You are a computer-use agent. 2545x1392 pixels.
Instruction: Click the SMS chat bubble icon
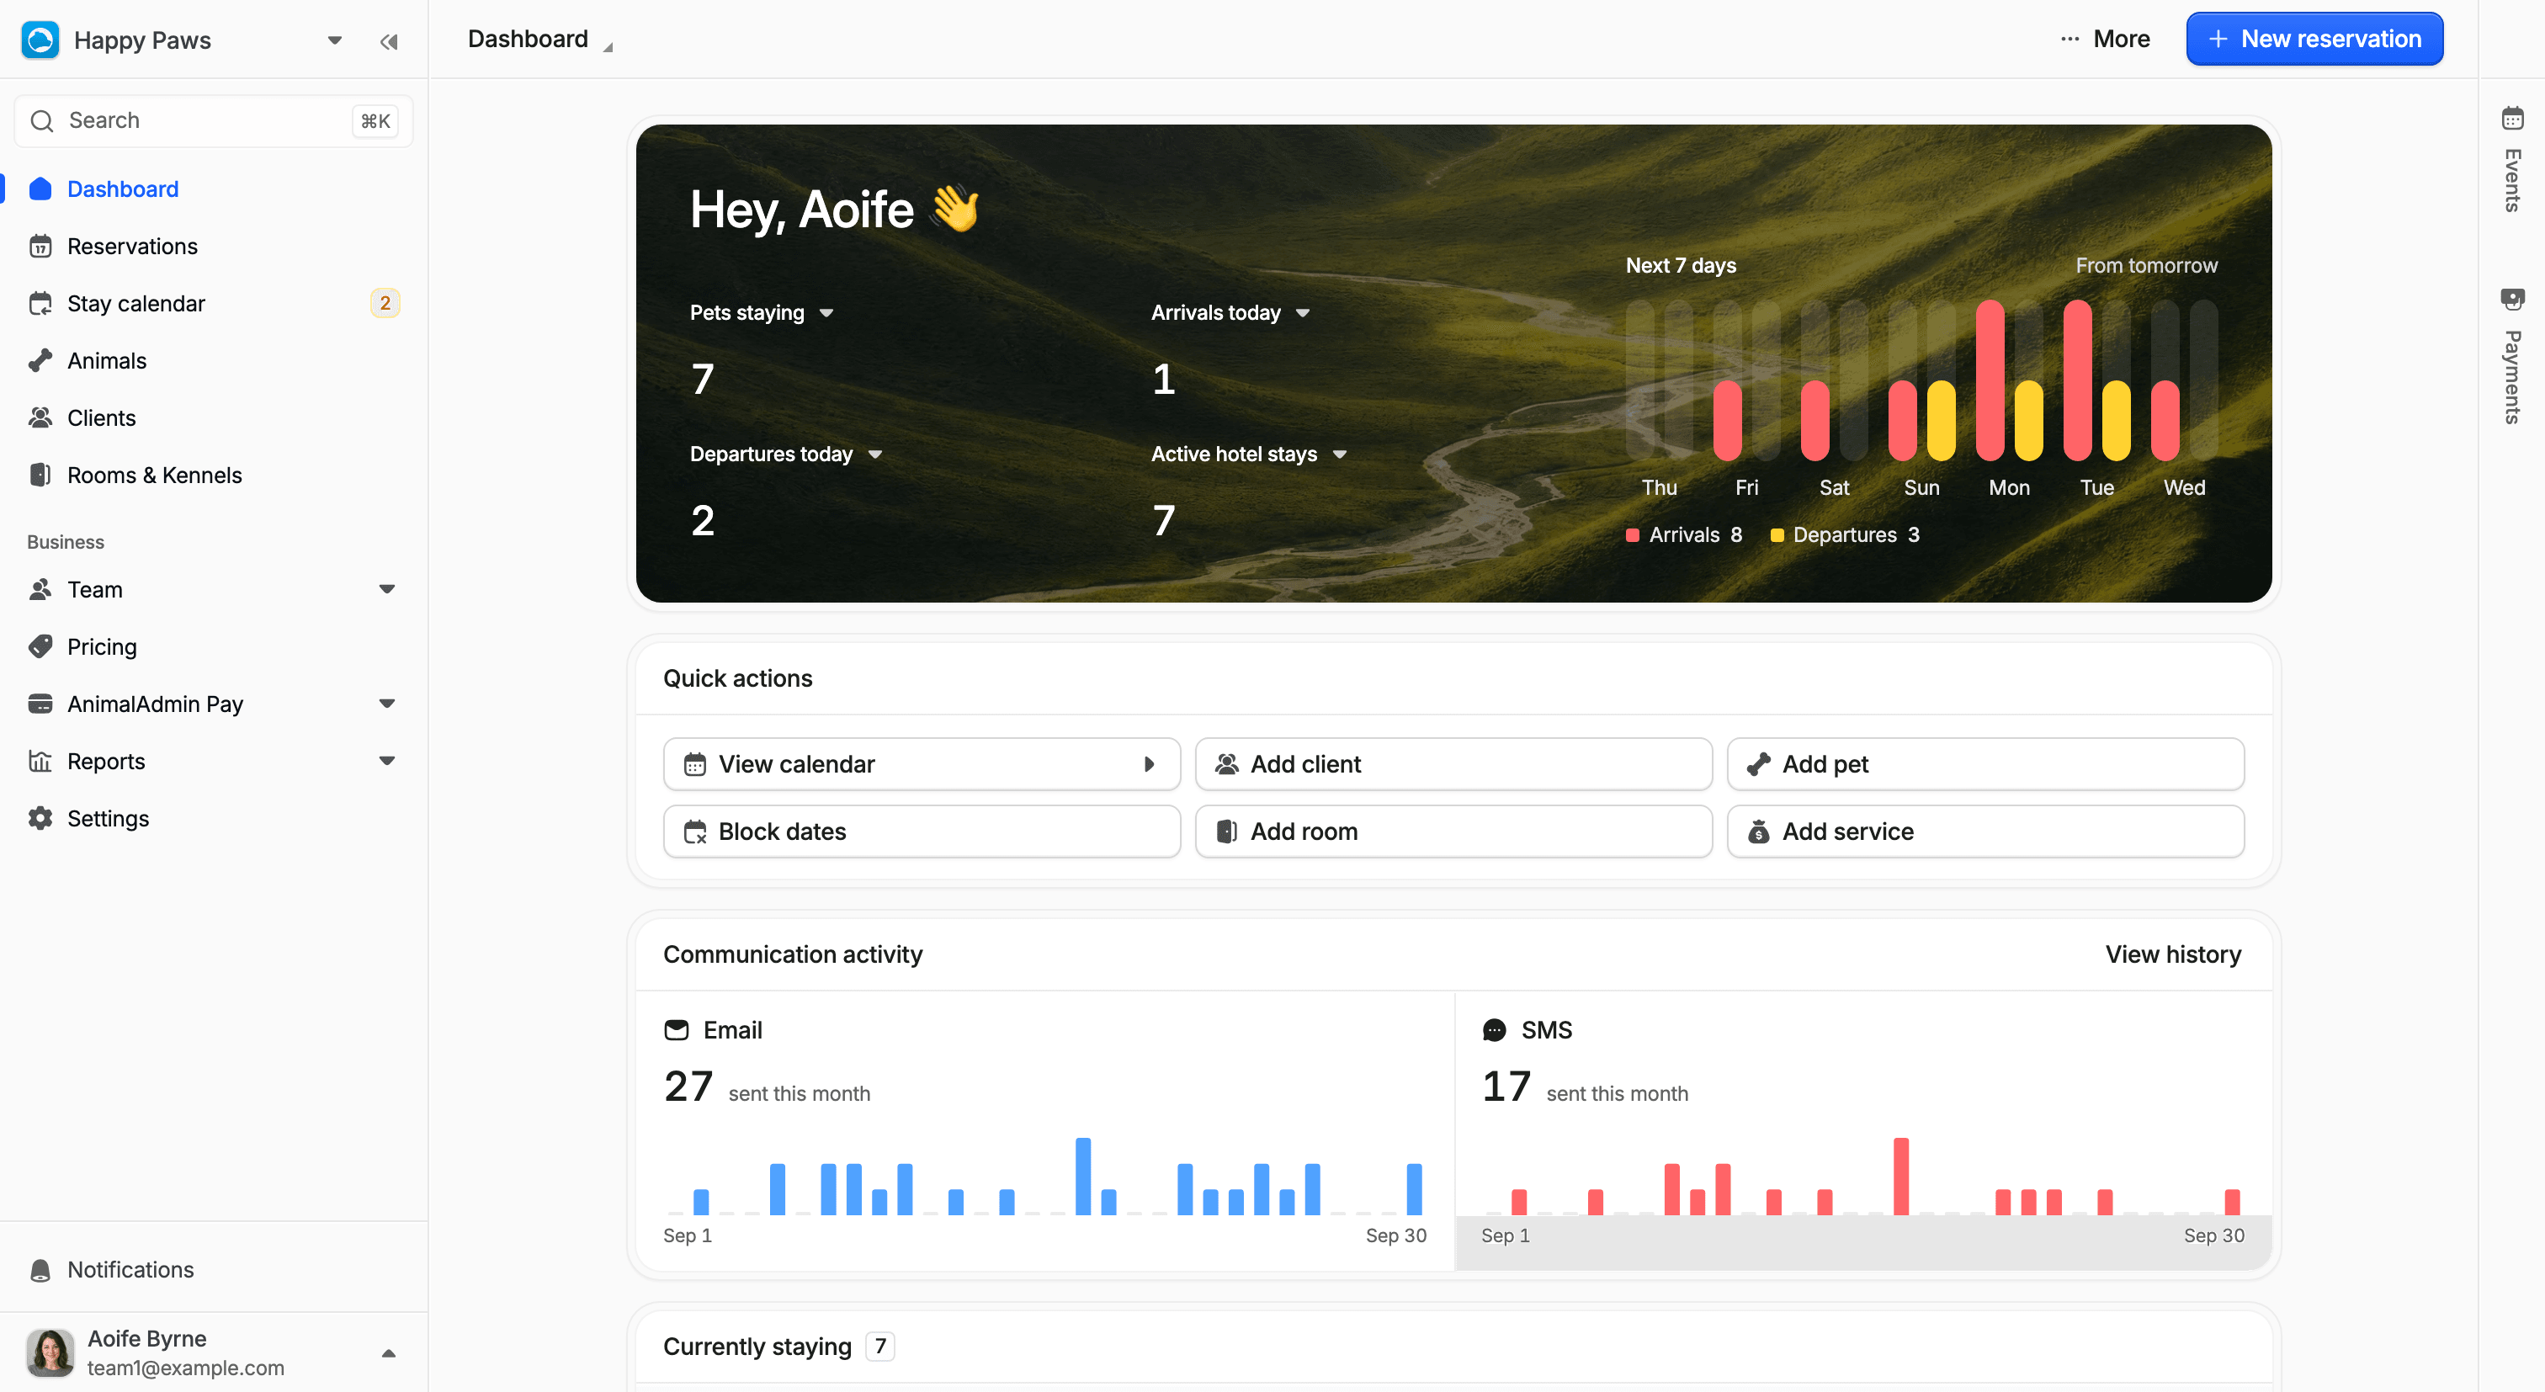[x=1495, y=1030]
